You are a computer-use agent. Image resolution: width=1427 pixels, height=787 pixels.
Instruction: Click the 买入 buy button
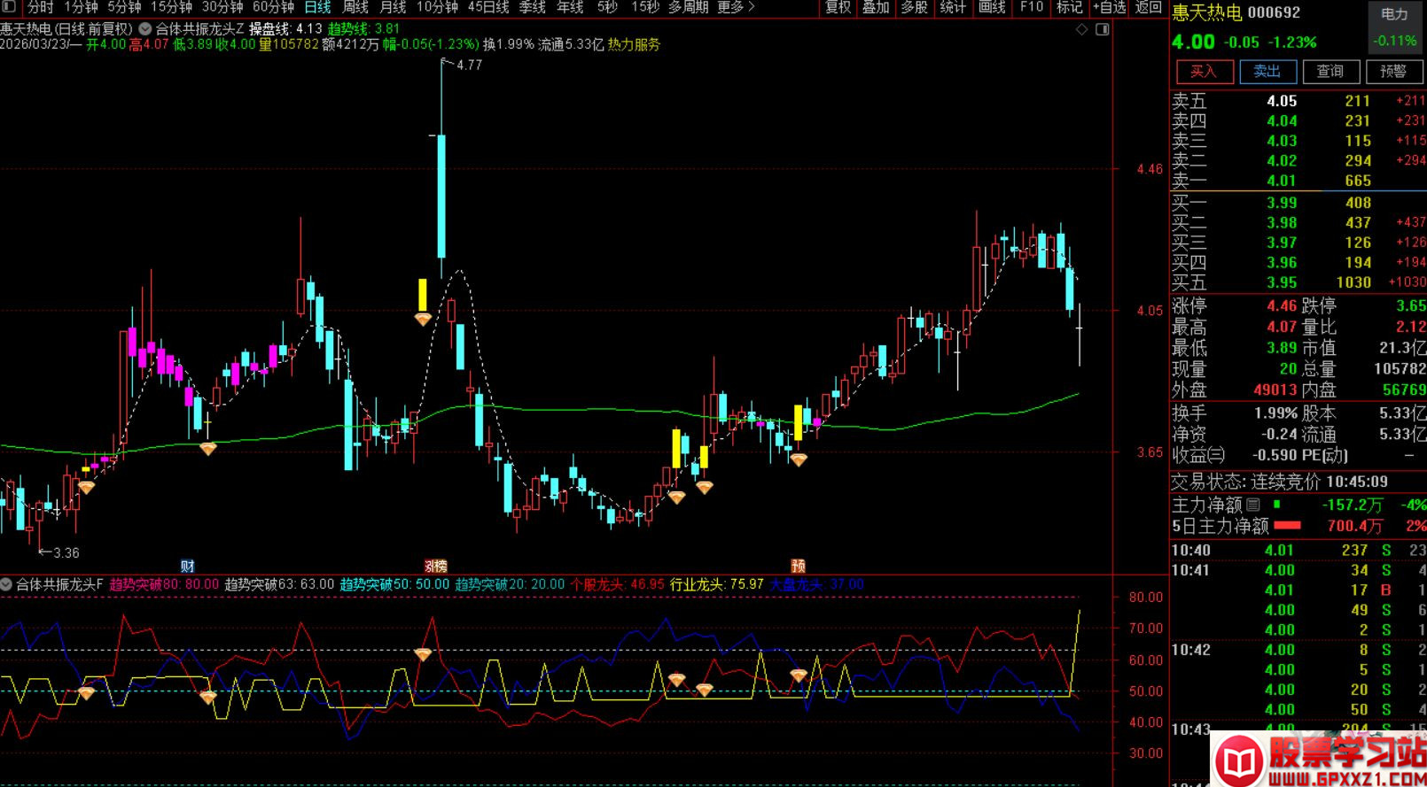pyautogui.click(x=1203, y=71)
